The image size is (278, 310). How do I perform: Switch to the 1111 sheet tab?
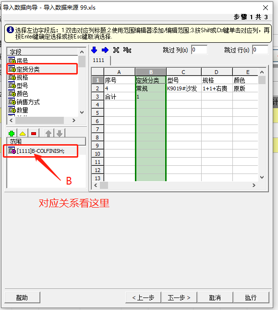pyautogui.click(x=98, y=60)
